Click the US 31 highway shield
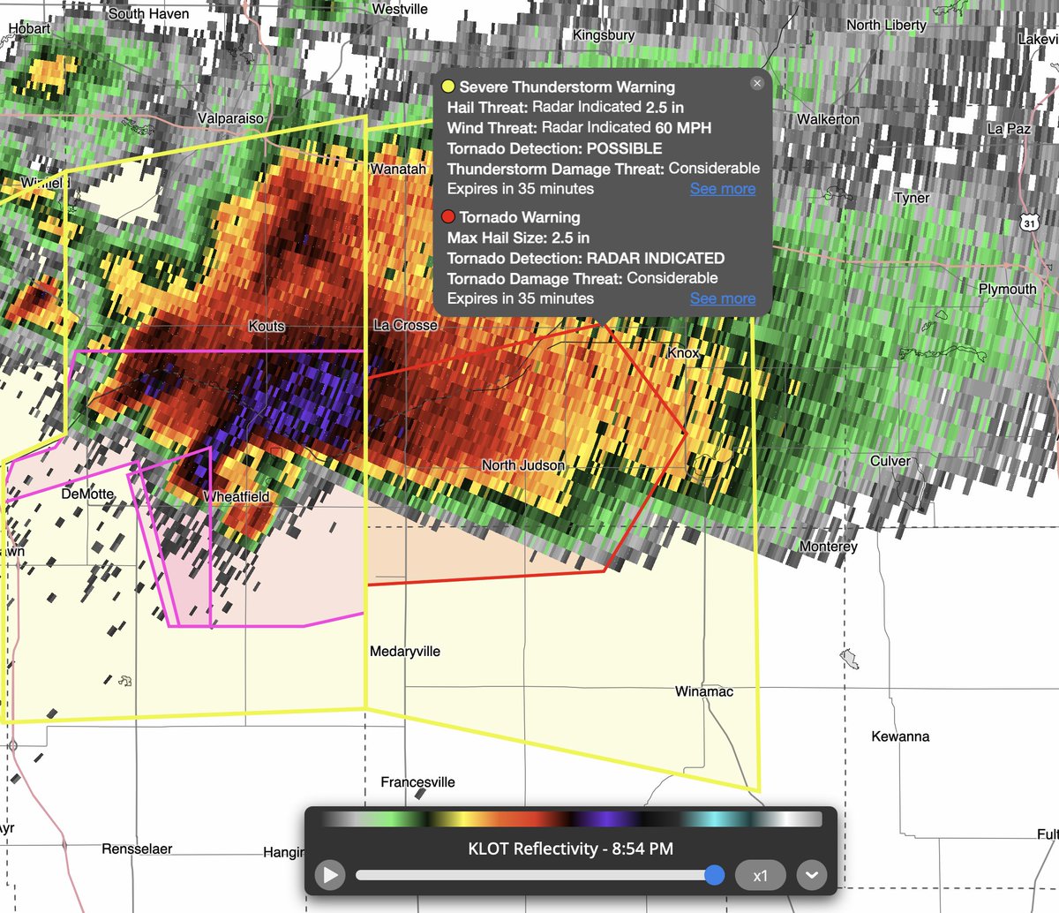Image resolution: width=1059 pixels, height=913 pixels. 1030,223
